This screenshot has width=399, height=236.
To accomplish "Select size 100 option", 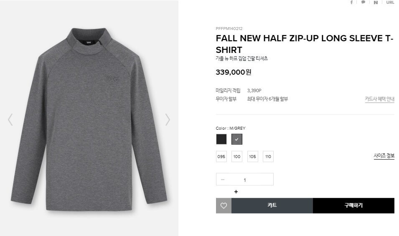I will (237, 156).
